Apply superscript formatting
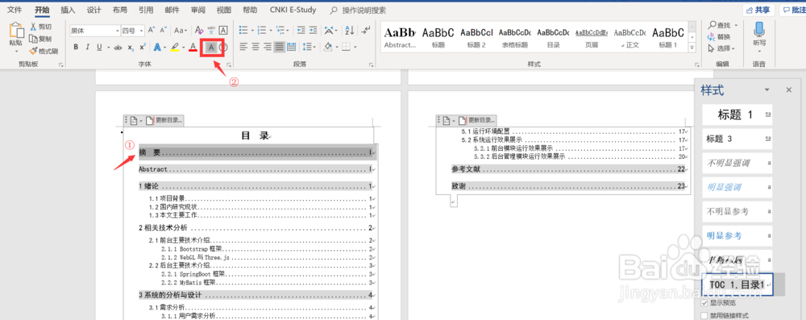 click(x=143, y=48)
